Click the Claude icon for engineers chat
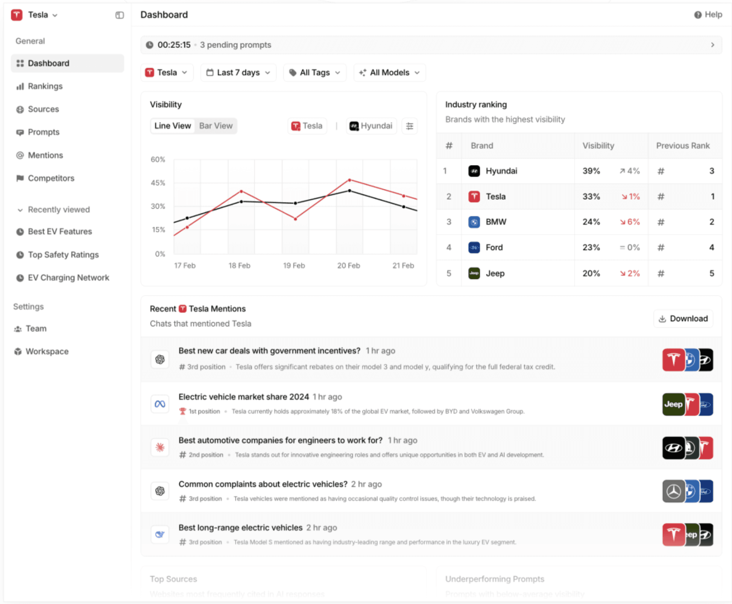 click(x=160, y=447)
